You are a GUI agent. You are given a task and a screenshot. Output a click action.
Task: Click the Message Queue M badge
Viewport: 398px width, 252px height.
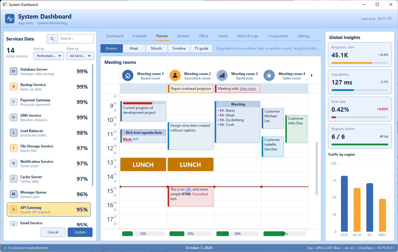click(x=14, y=194)
